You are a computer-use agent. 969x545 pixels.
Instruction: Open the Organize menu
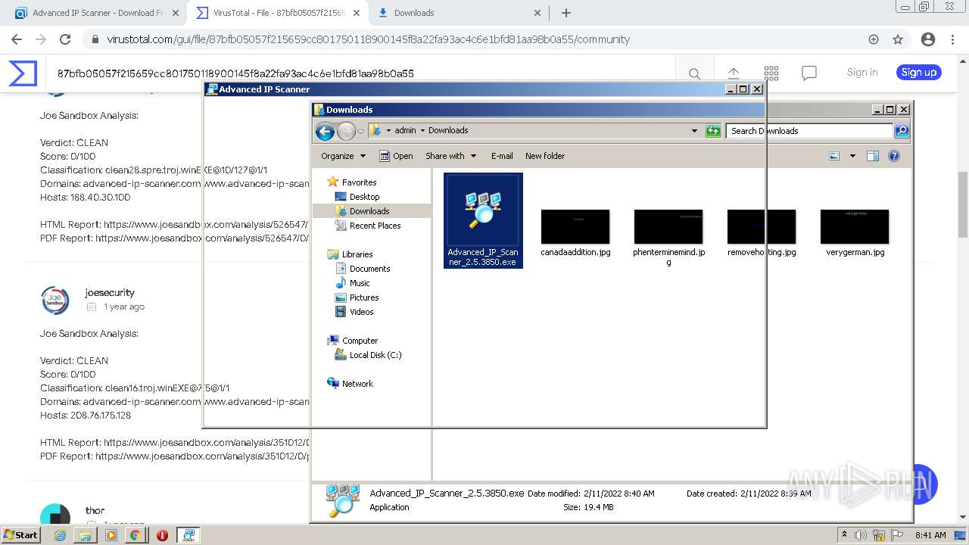click(343, 156)
